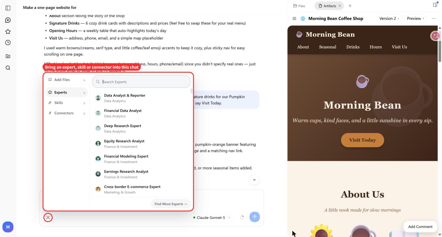This screenshot has height=237, width=442.
Task: Switch to the Files tab
Action: coord(299,6)
